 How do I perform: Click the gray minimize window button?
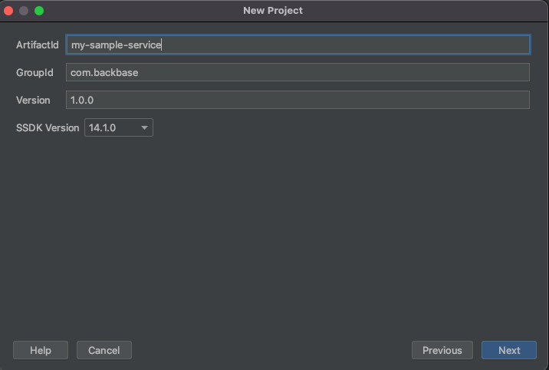(24, 11)
